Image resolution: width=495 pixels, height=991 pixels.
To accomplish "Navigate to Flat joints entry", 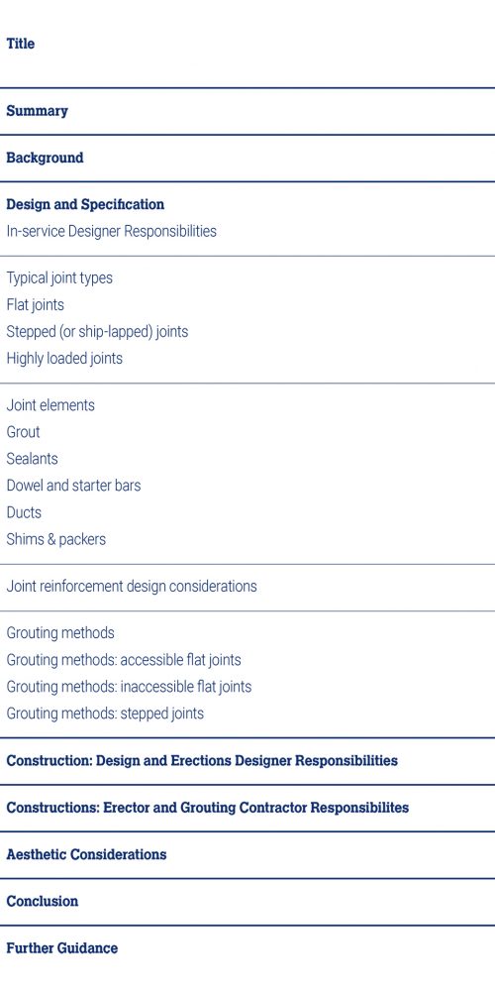I will (36, 304).
